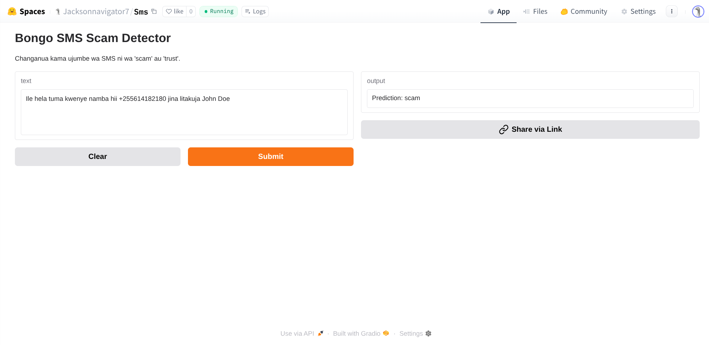Viewport: 709px width, 345px height.
Task: Submit the SMS for scam detection
Action: pos(271,157)
